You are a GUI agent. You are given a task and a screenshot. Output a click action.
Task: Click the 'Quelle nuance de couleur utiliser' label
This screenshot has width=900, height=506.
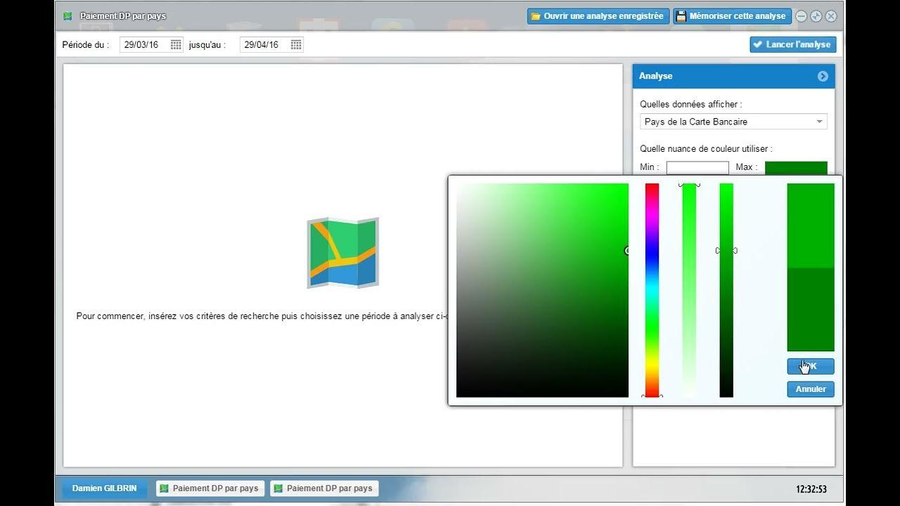point(706,149)
